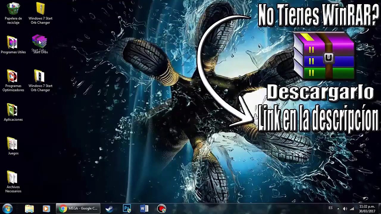Open the clock showing 11:32 p.m.
This screenshot has height=214, width=381.
coord(367,209)
